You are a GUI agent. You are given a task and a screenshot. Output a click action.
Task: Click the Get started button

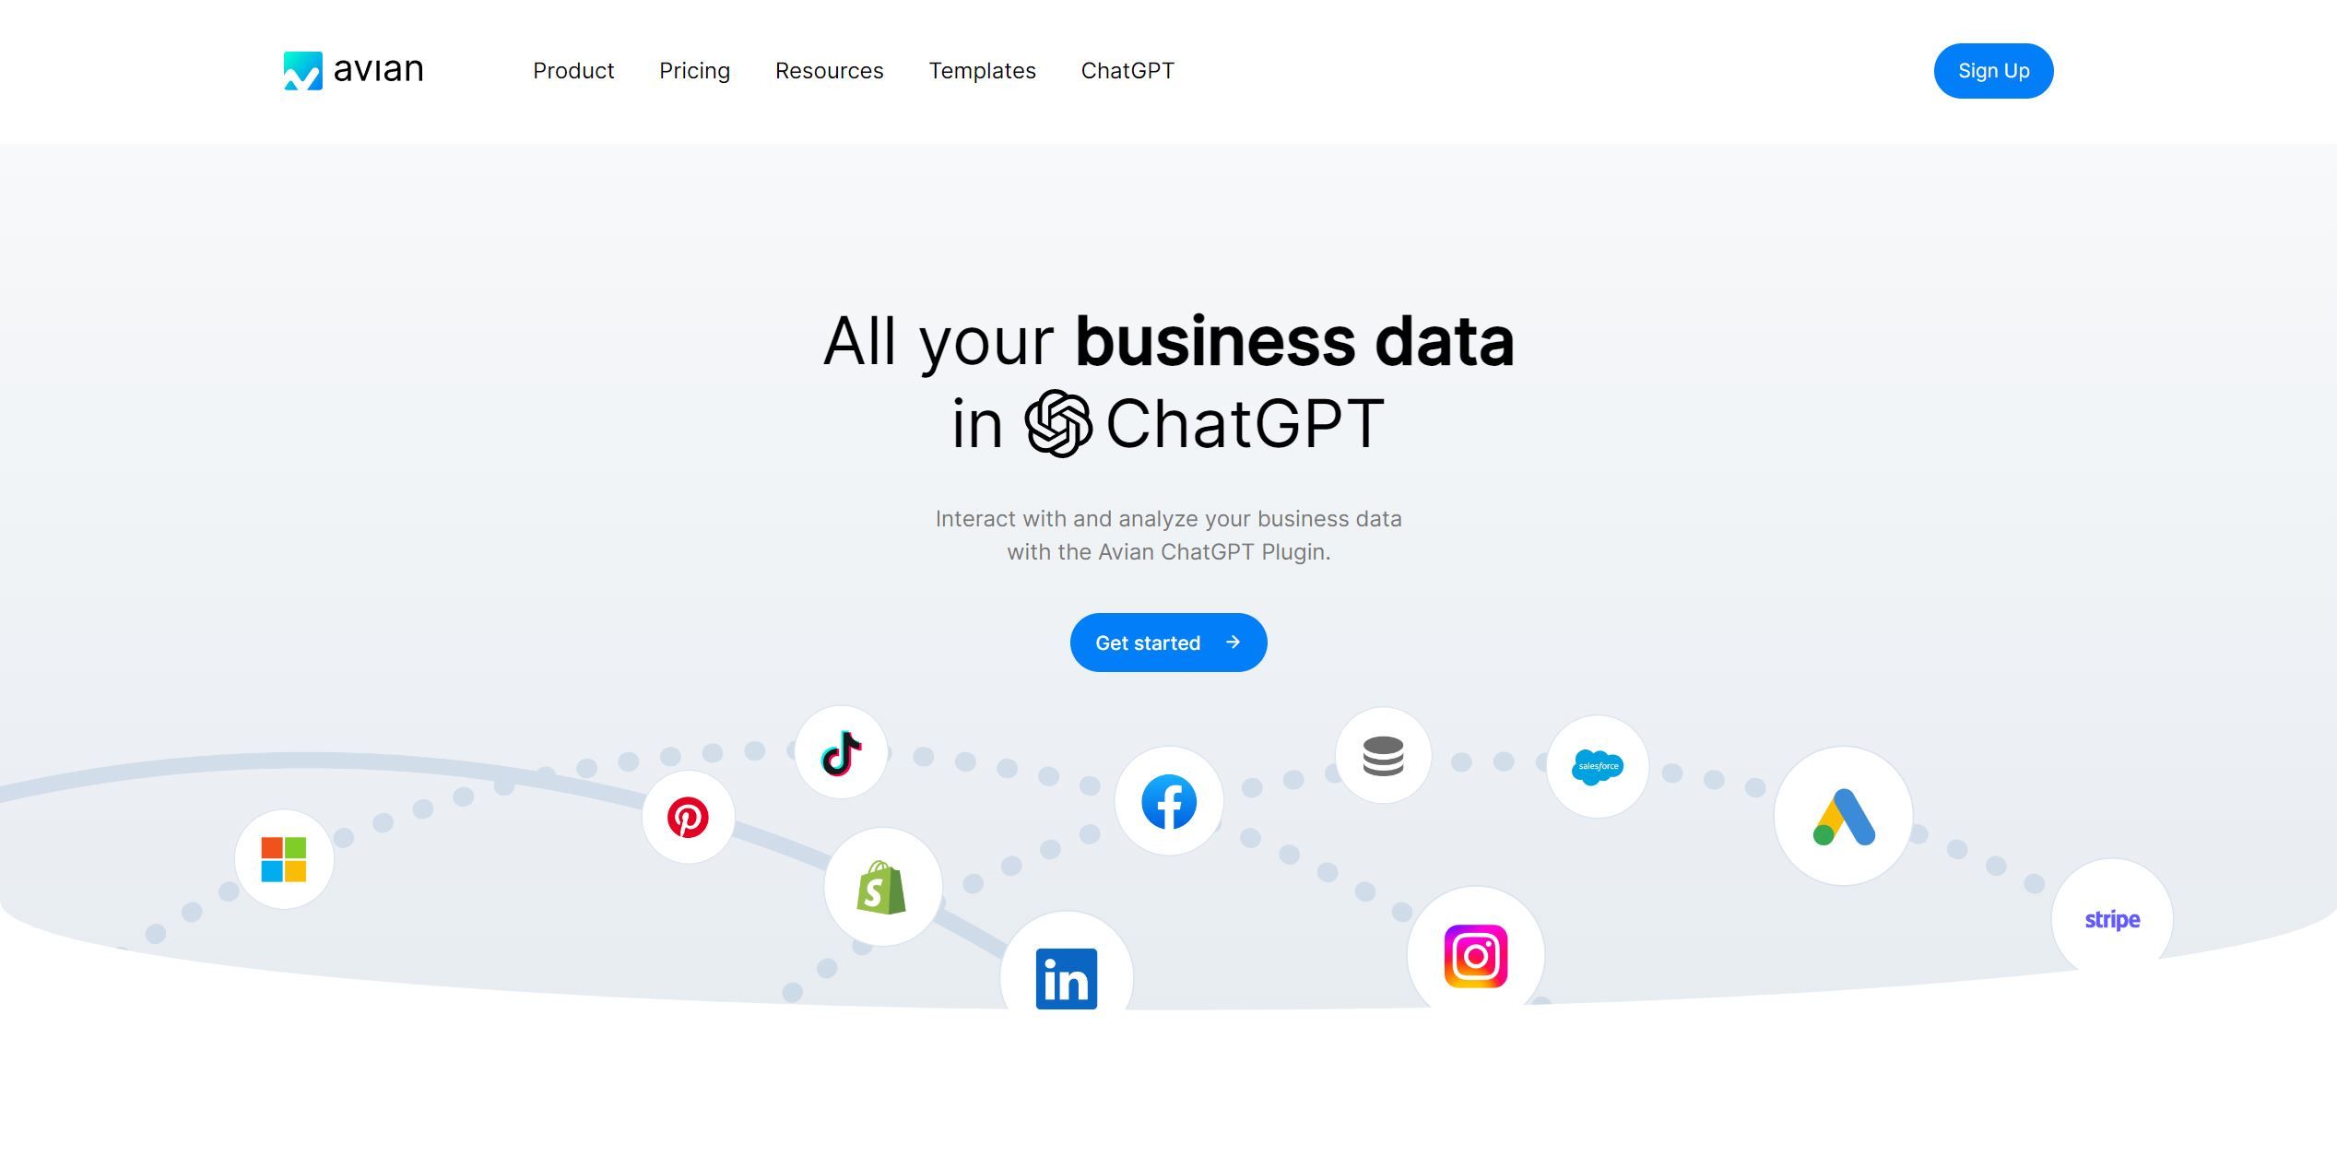(x=1169, y=643)
